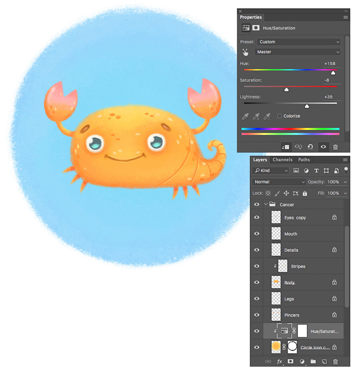Switch to the Channels tab
The width and height of the screenshot is (354, 370).
coord(283,160)
